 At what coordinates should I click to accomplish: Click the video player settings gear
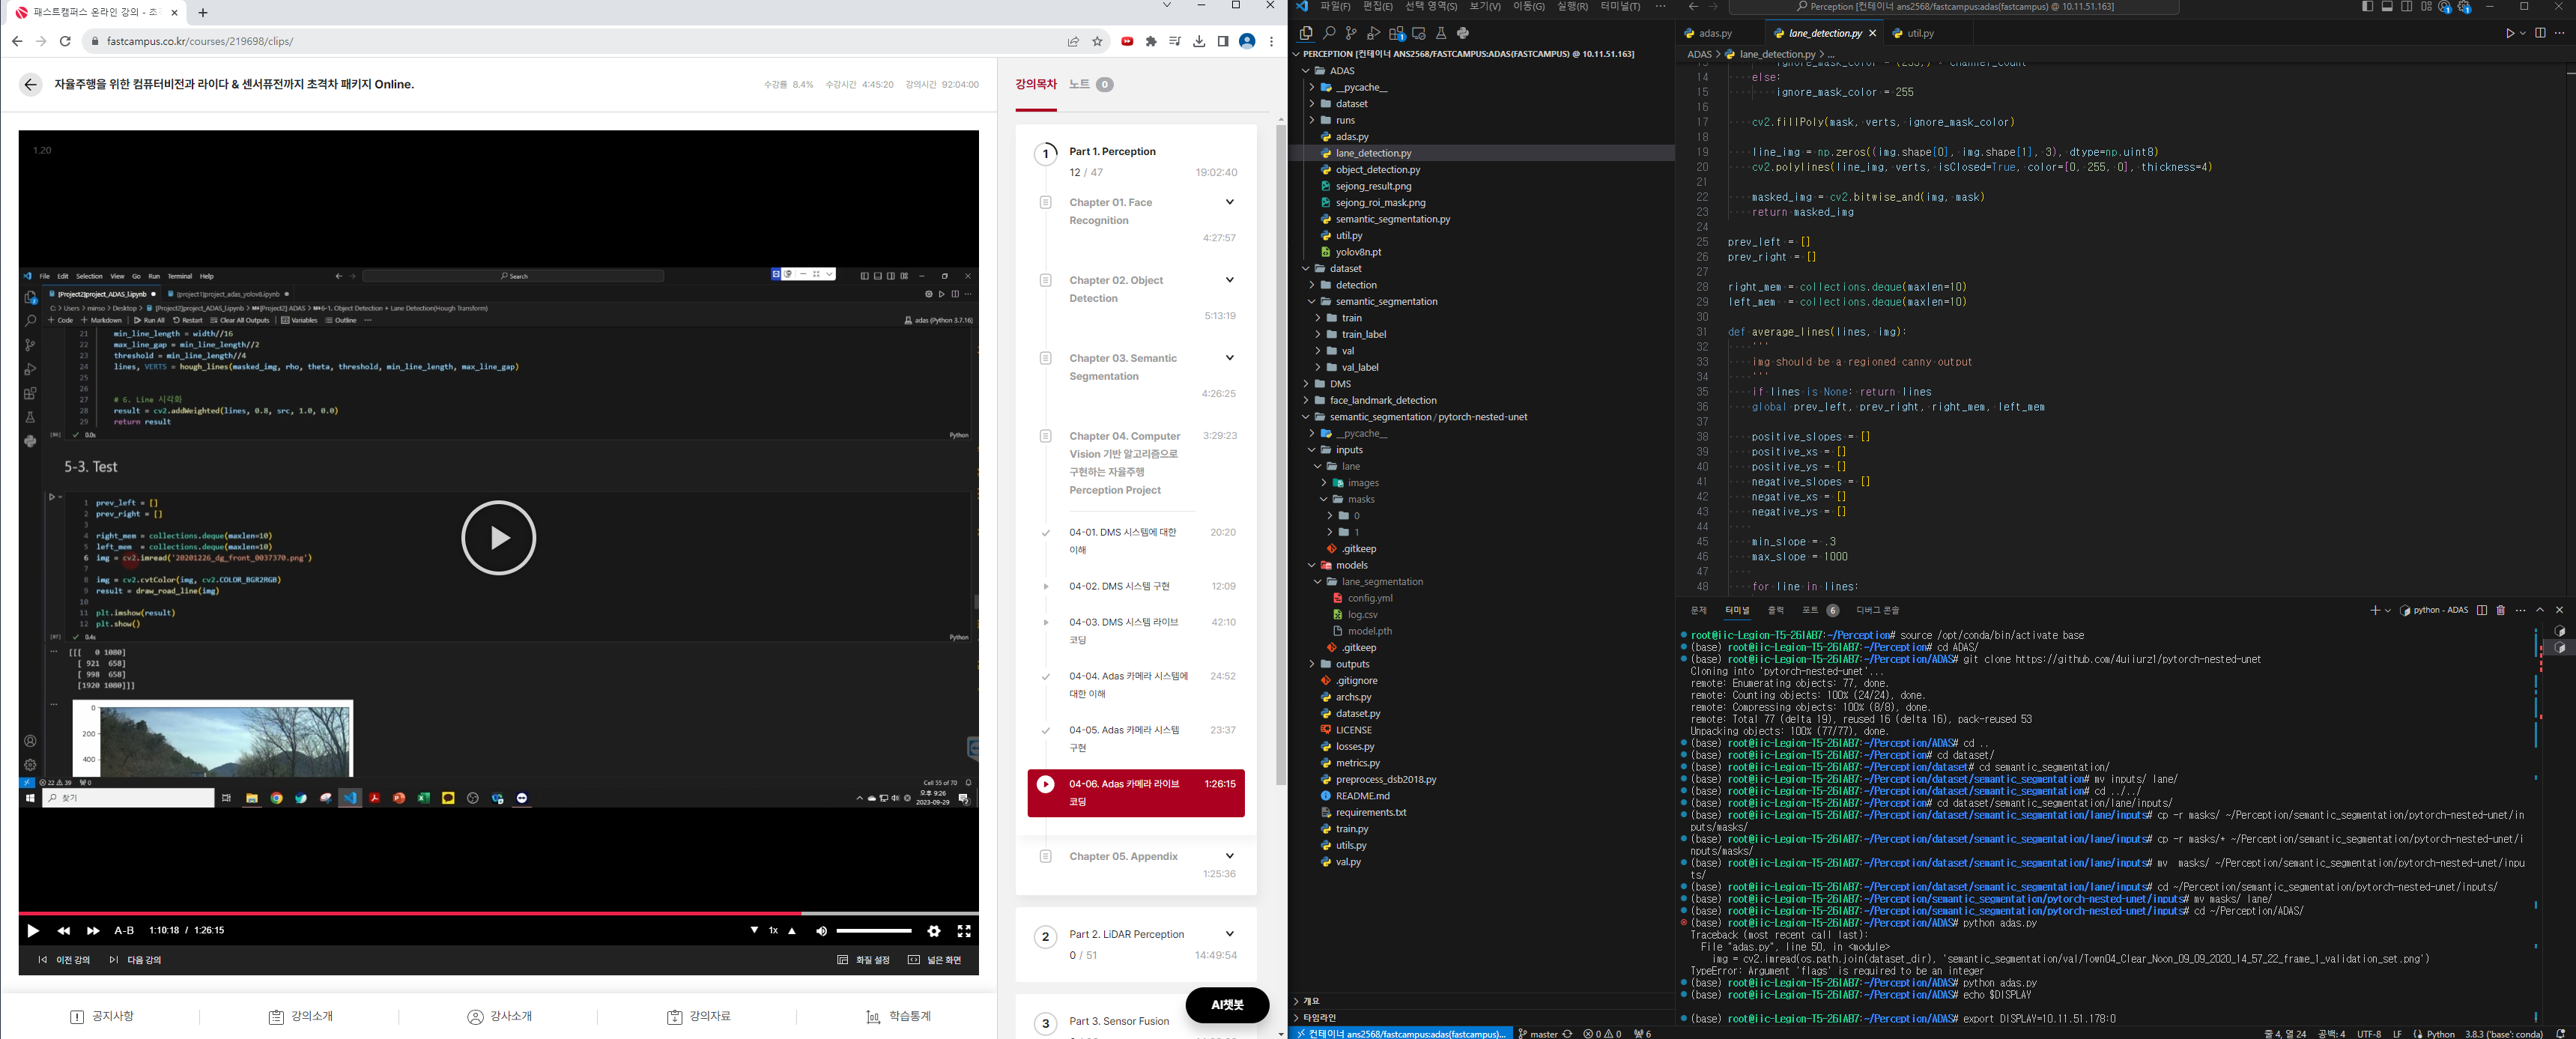(933, 931)
